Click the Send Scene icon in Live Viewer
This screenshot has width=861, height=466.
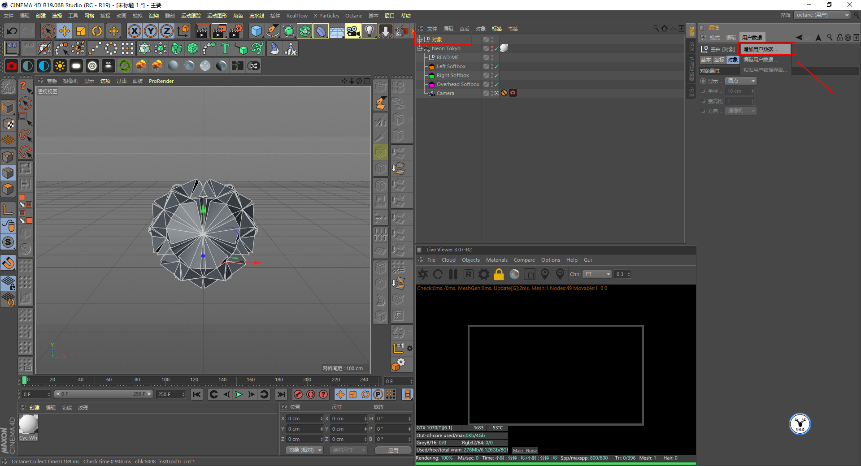[x=423, y=274]
